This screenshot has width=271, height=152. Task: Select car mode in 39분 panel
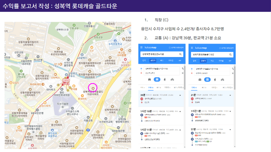tap(149, 79)
